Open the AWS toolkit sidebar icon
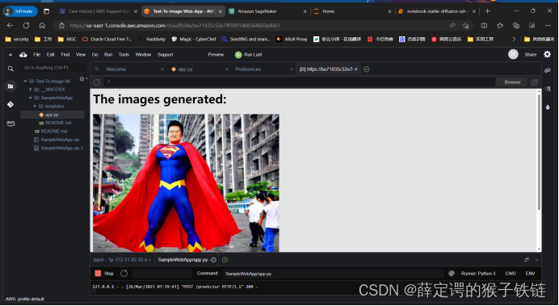559x306 pixels. pos(11,124)
